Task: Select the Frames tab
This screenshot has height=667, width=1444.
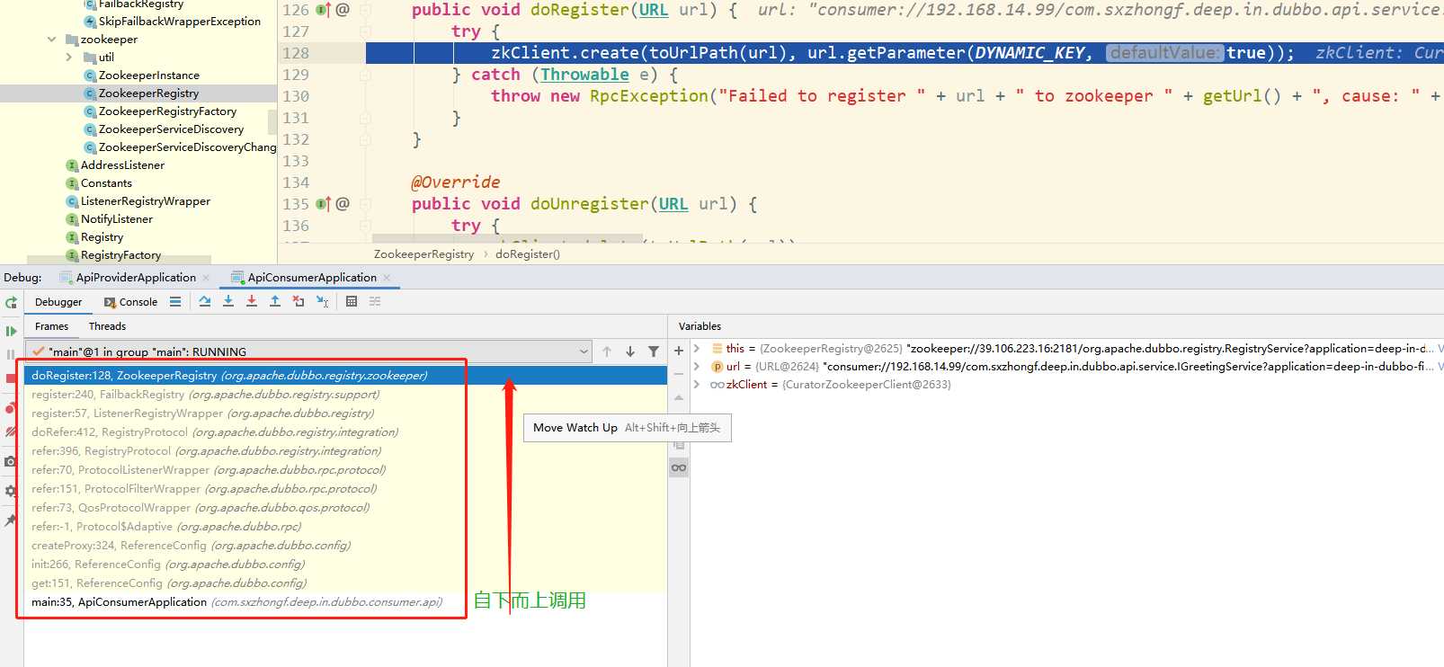Action: (51, 326)
